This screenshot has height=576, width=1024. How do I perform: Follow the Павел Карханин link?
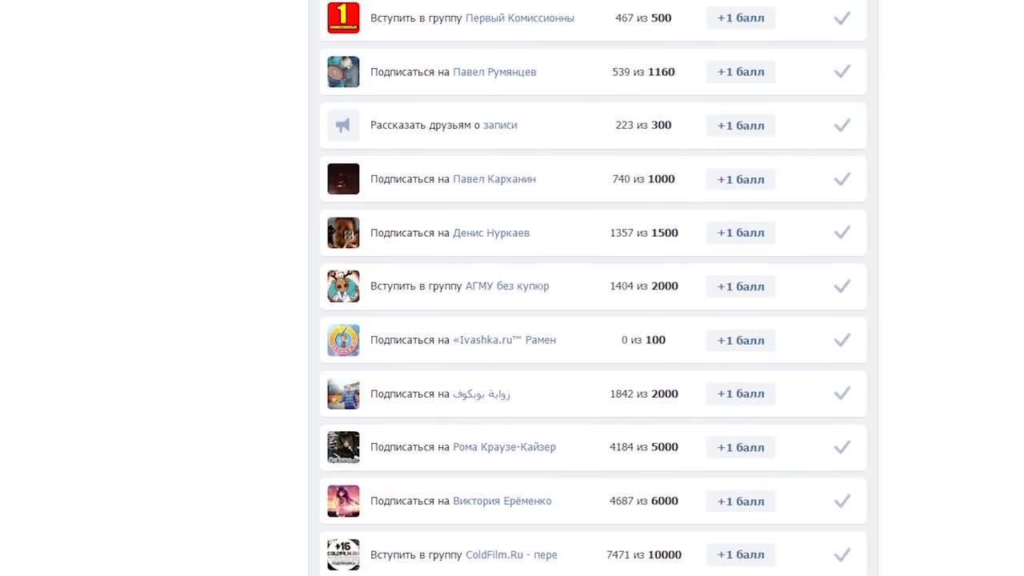point(494,179)
